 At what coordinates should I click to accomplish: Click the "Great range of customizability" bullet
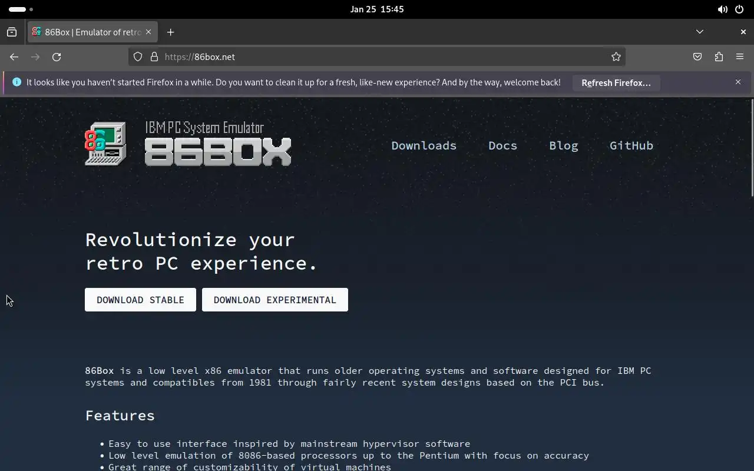[250, 466]
